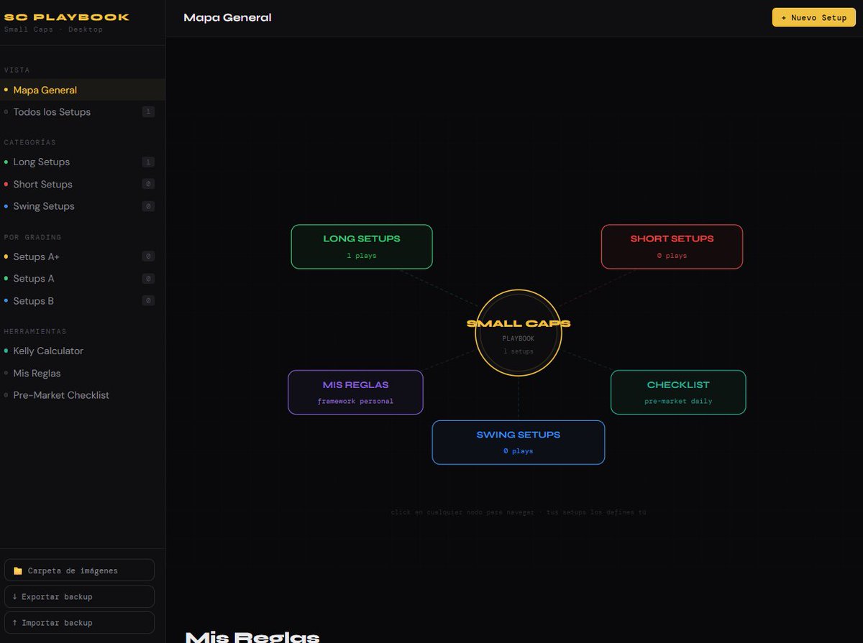Click the Nuevo Setup button

pyautogui.click(x=813, y=17)
